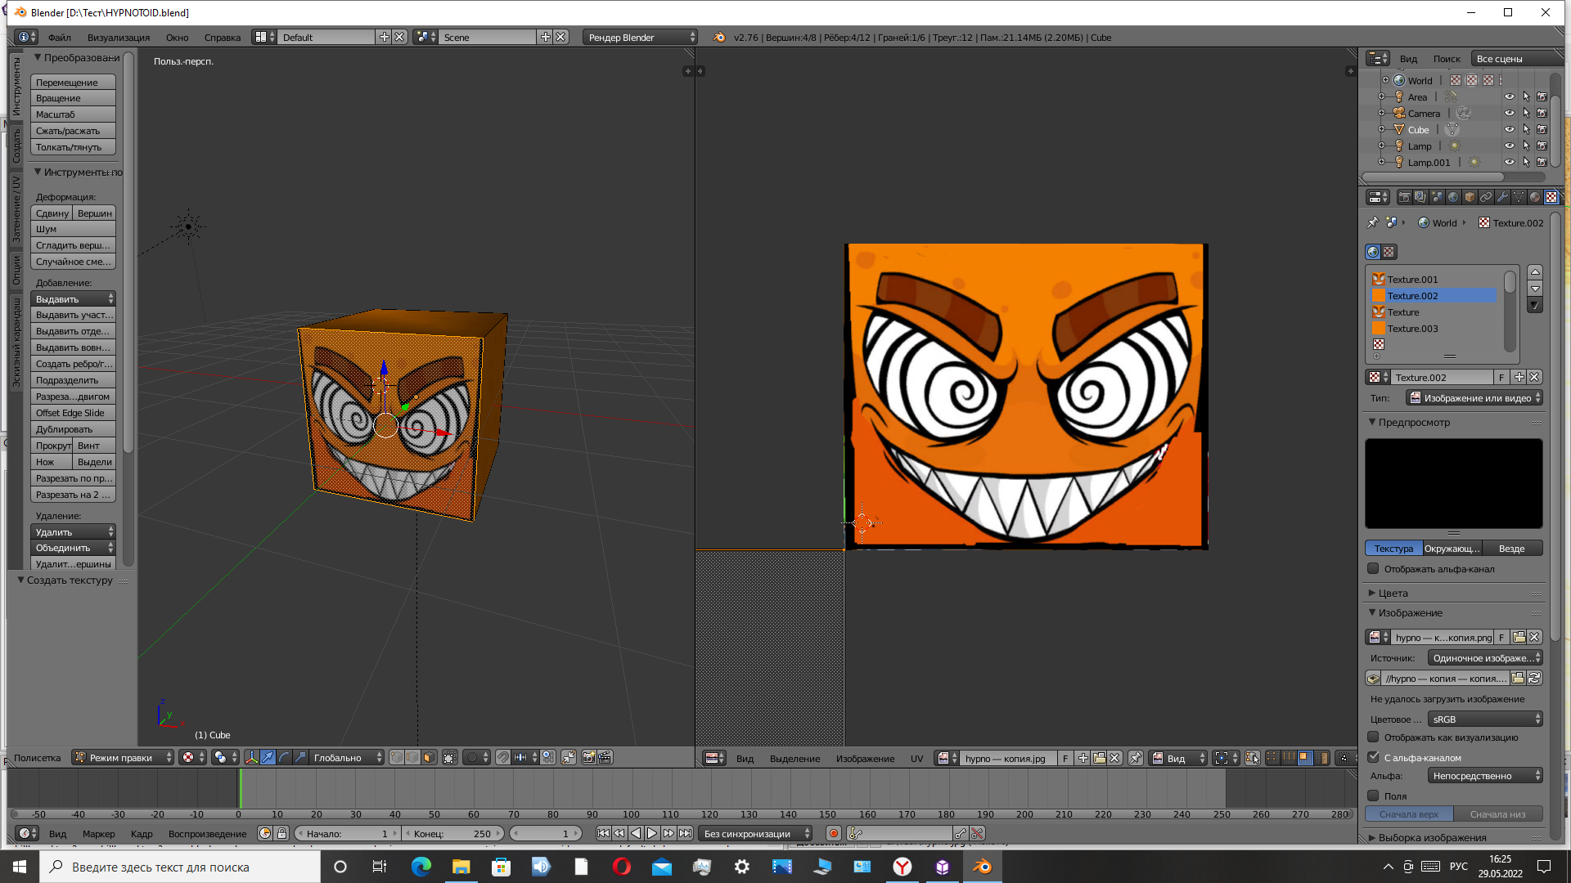Viewport: 1571px width, 883px height.
Task: Open the Рендер Blender engine dropdown
Action: (x=641, y=38)
